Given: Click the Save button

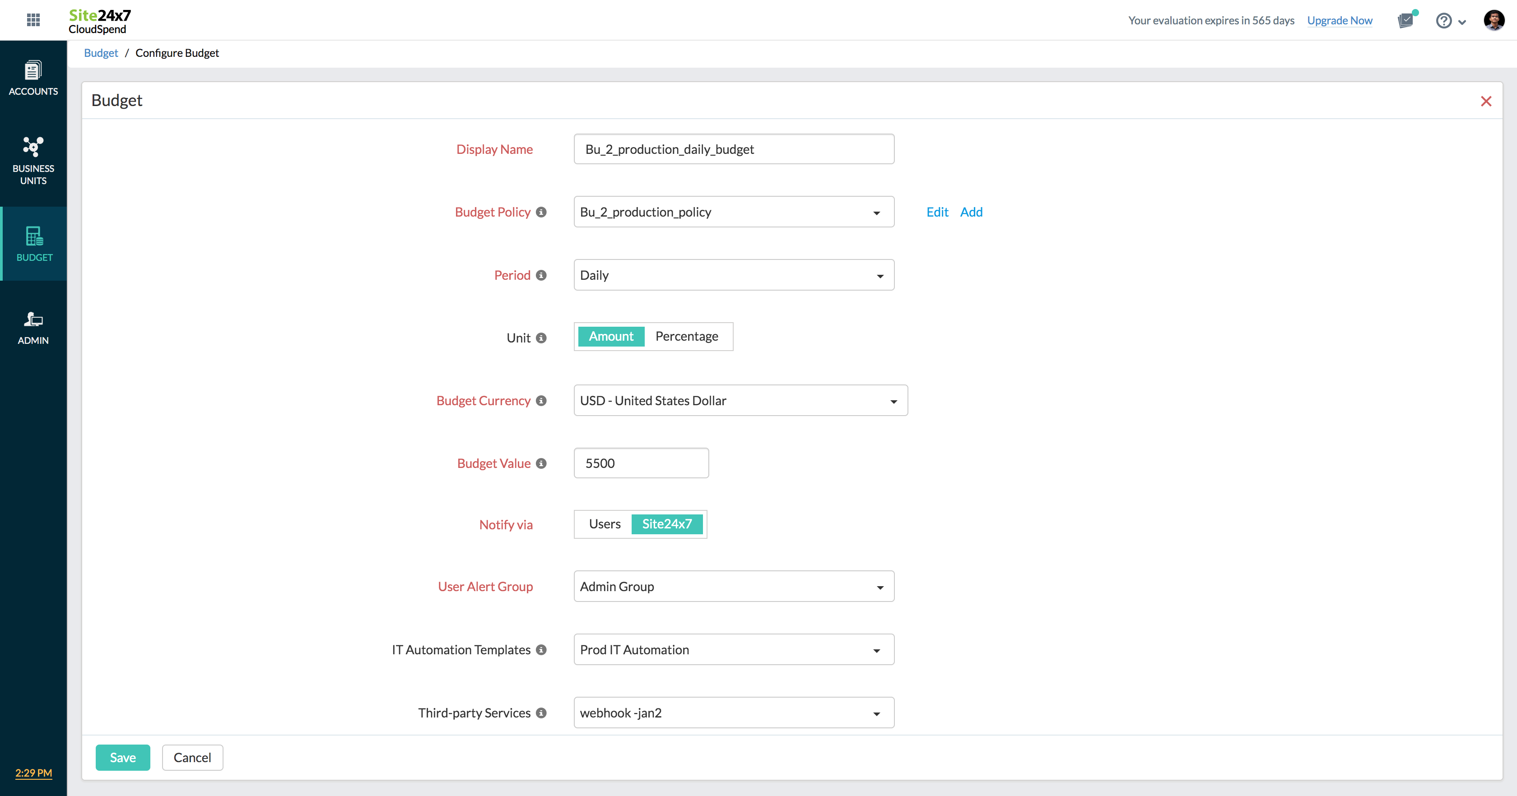Looking at the screenshot, I should click(x=122, y=758).
